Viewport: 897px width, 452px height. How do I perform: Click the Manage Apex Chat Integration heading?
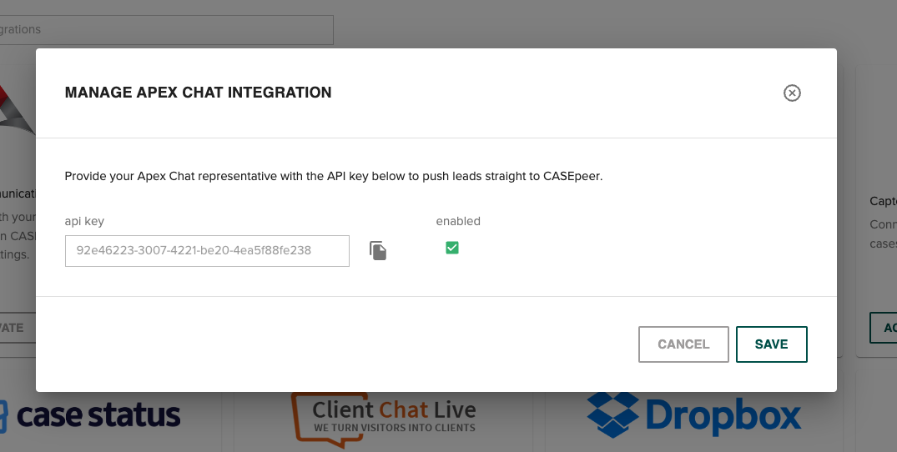click(x=198, y=93)
